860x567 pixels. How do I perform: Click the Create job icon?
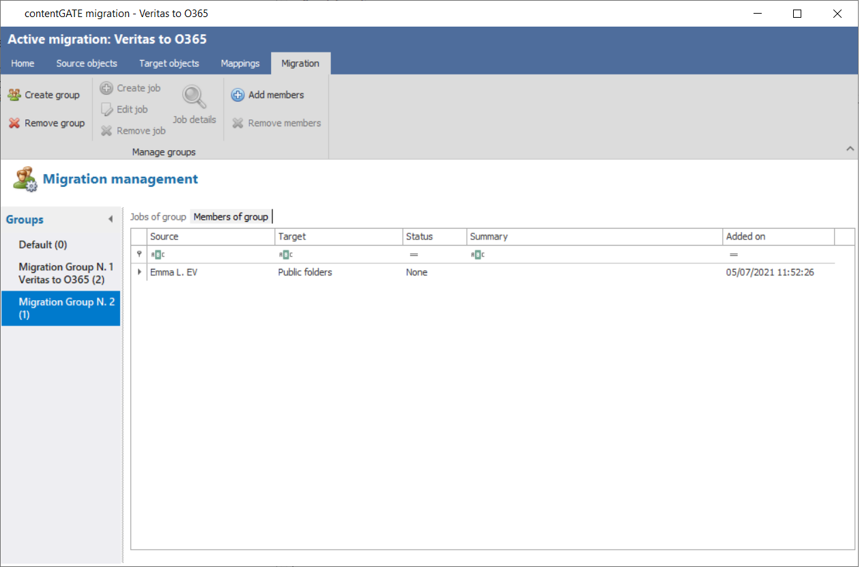(x=106, y=88)
